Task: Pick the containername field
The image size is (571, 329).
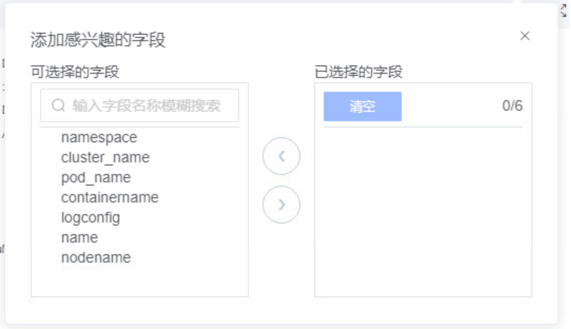Action: pyautogui.click(x=110, y=198)
